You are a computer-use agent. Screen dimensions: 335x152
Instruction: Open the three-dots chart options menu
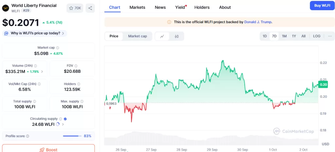(x=330, y=36)
